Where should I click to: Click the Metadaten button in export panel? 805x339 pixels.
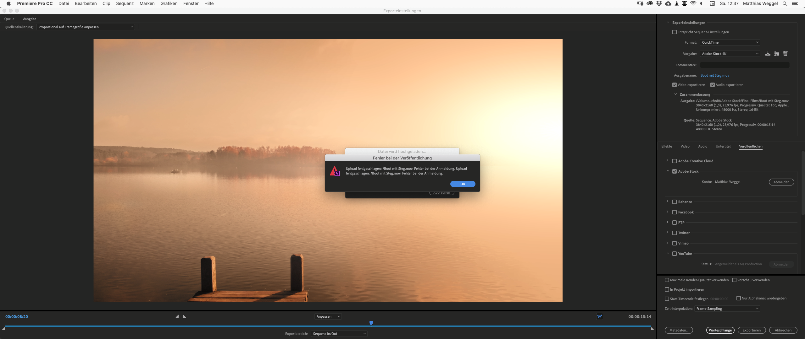(x=679, y=330)
